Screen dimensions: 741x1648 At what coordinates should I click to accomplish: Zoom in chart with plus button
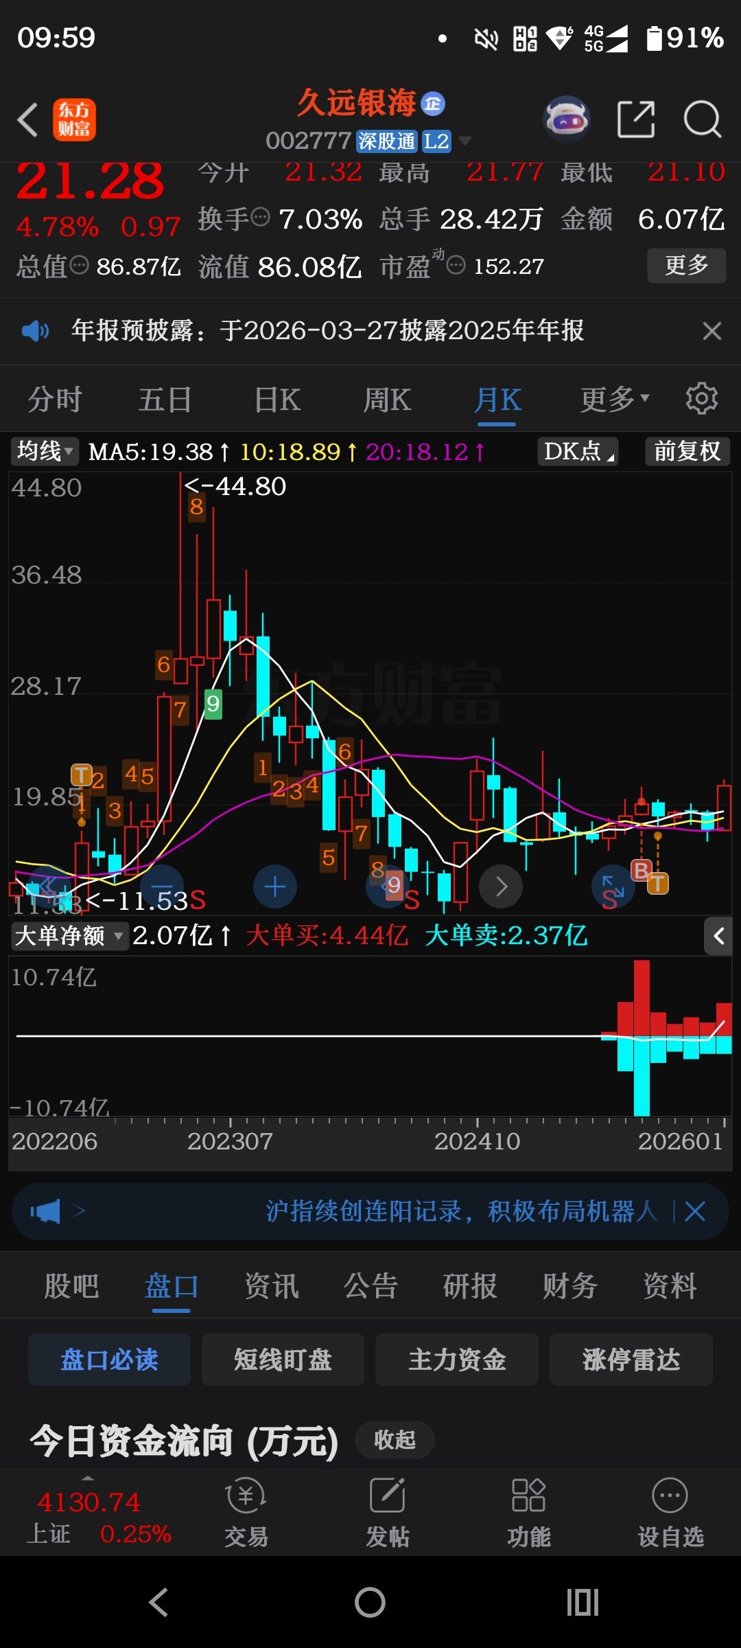pyautogui.click(x=275, y=886)
